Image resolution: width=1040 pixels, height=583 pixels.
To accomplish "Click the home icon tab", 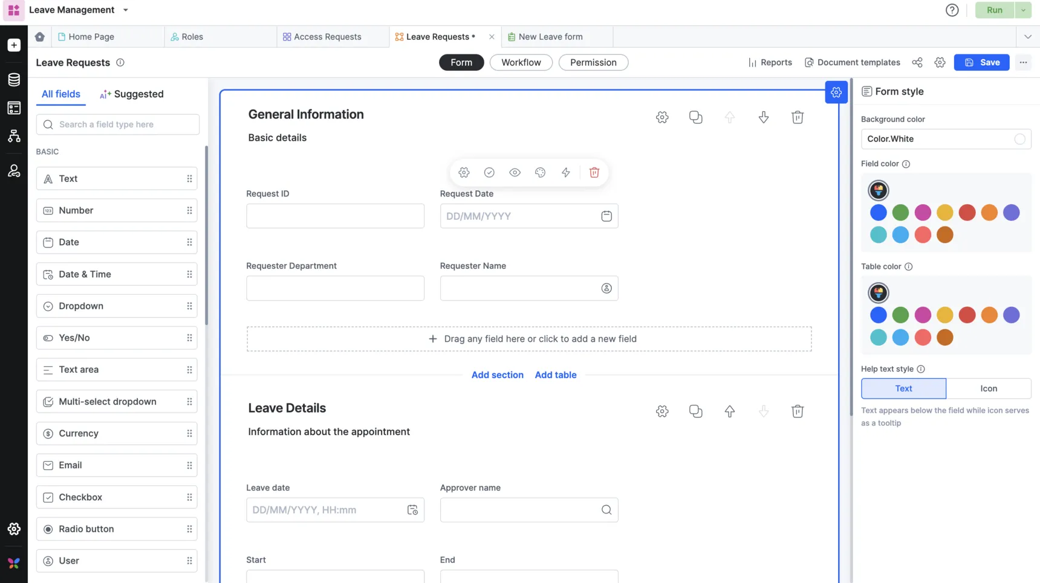I will tap(40, 37).
